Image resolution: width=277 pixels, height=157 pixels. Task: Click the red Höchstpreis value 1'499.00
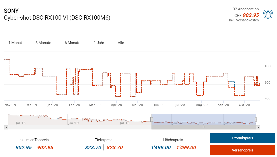tap(186, 147)
